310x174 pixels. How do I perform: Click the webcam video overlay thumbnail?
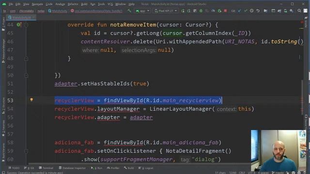pyautogui.click(x=279, y=150)
